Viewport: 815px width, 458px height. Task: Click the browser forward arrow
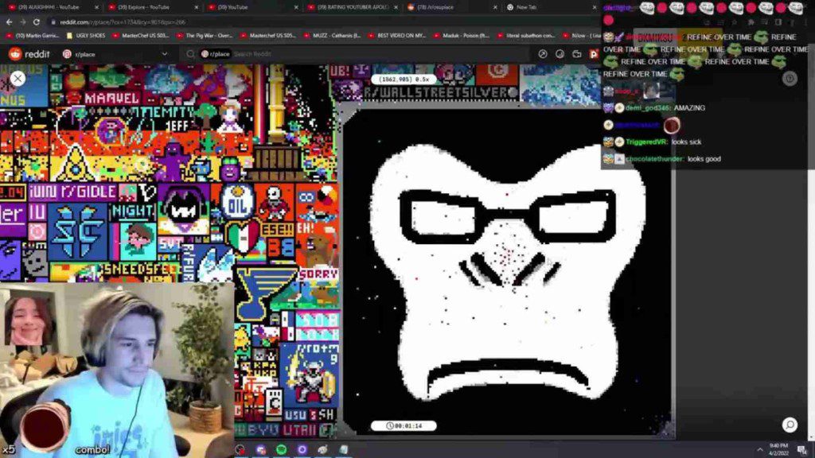23,21
